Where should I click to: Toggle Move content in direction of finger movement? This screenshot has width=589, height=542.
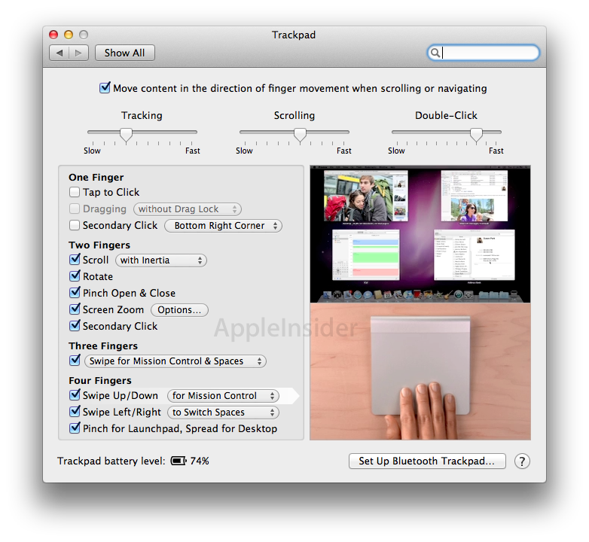[x=105, y=88]
